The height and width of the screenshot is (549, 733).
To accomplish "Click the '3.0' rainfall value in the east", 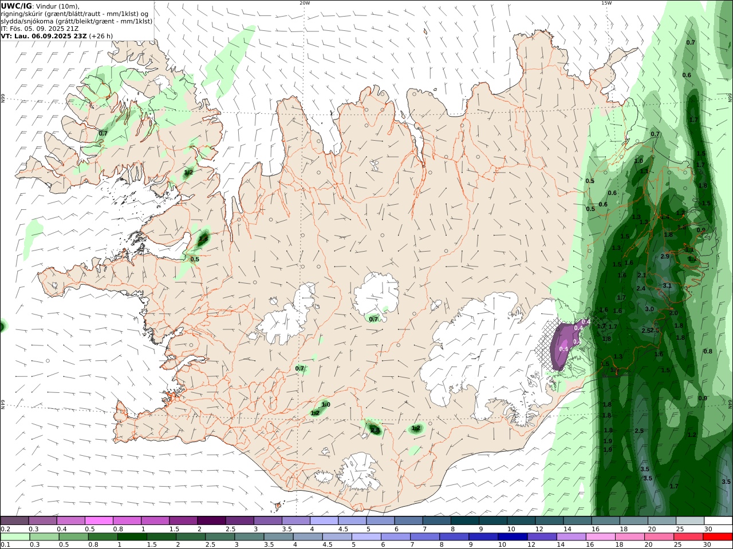I will (x=649, y=309).
